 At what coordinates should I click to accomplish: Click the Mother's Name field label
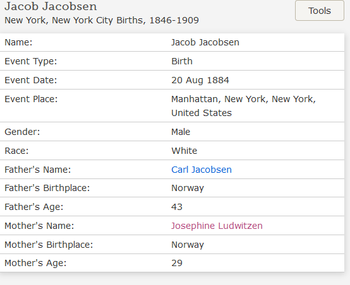(39, 226)
